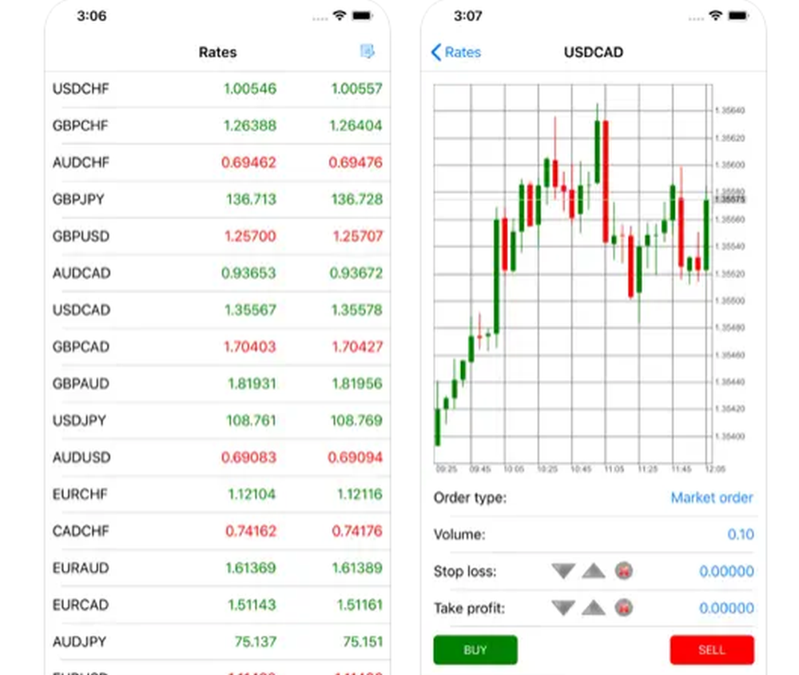
Task: Open the AUDJPY rate row
Action: (x=217, y=641)
